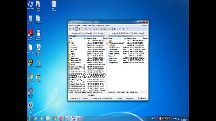Screen dimensions: 216x121
Task: Open Computer icon on desktop
Action: (31, 5)
